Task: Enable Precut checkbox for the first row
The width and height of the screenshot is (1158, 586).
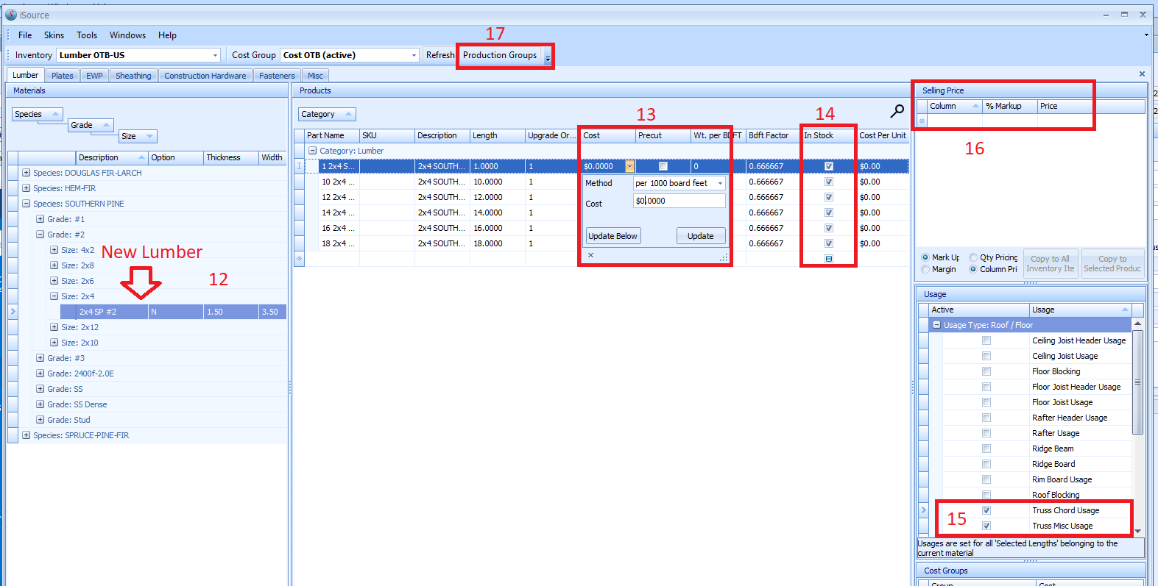Action: 663,166
